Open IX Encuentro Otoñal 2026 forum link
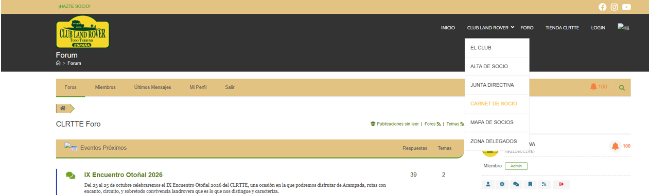649x195 pixels. (124, 175)
